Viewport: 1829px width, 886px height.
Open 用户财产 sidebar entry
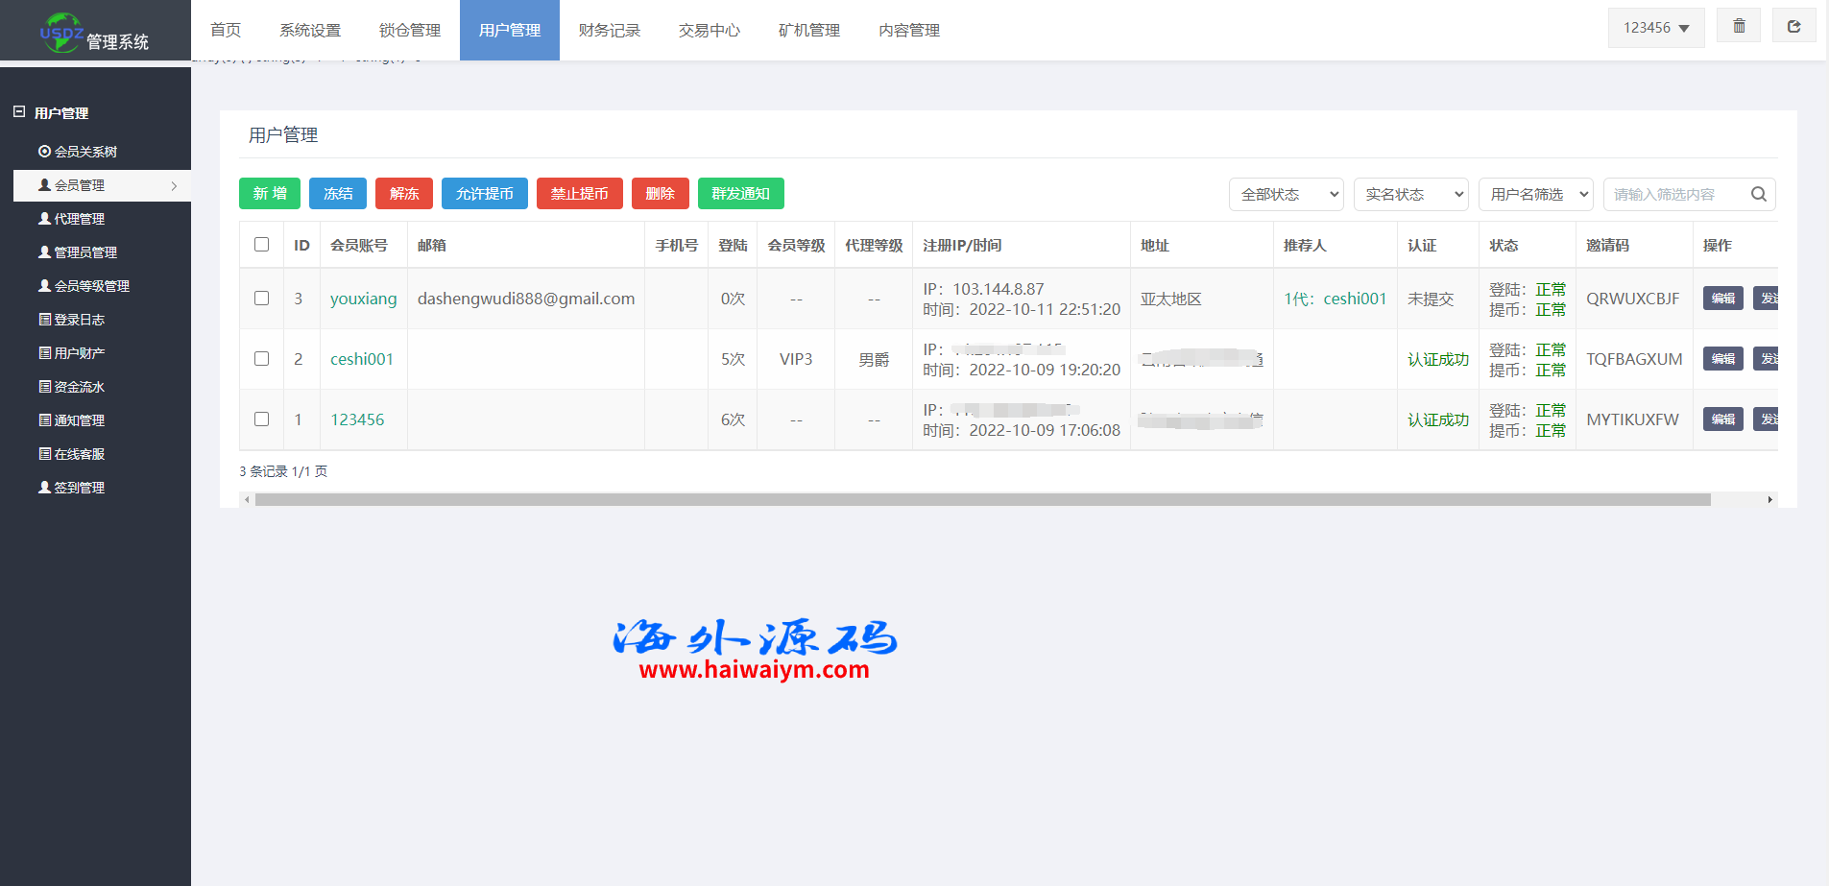pyautogui.click(x=79, y=353)
